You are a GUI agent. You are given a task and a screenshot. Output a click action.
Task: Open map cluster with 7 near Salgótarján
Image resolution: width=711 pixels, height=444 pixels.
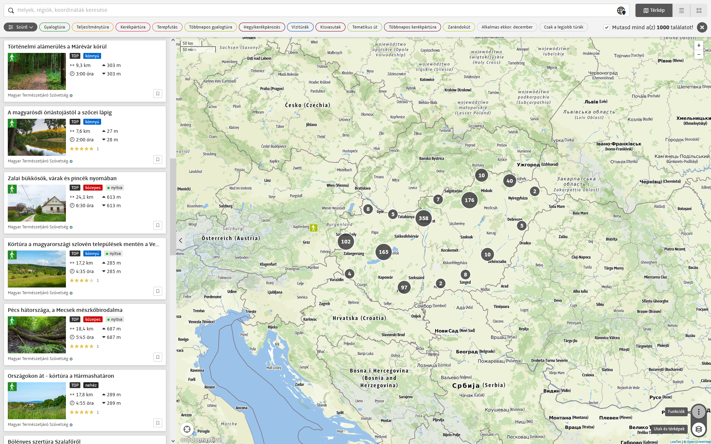coord(438,199)
